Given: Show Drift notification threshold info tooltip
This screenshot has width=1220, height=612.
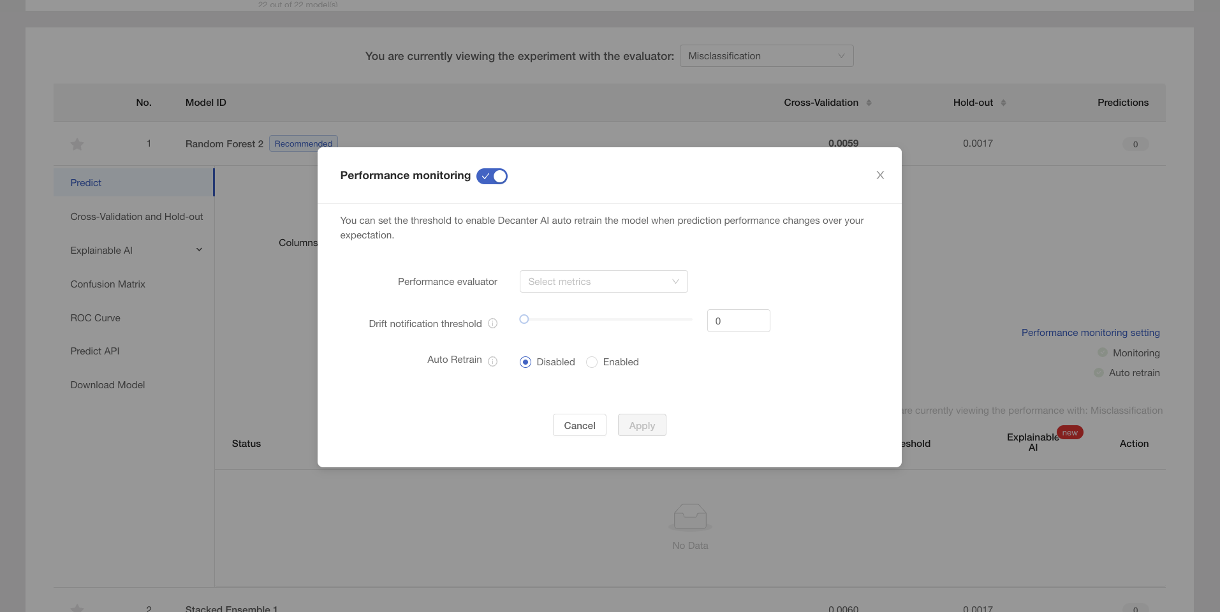Looking at the screenshot, I should pyautogui.click(x=493, y=324).
